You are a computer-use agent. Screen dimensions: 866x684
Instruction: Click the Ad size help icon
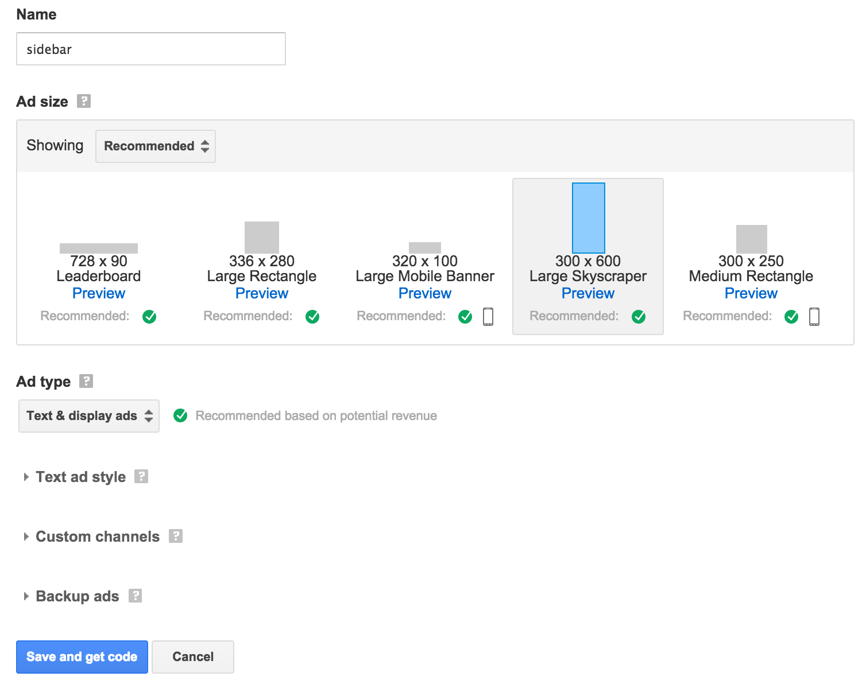(84, 101)
